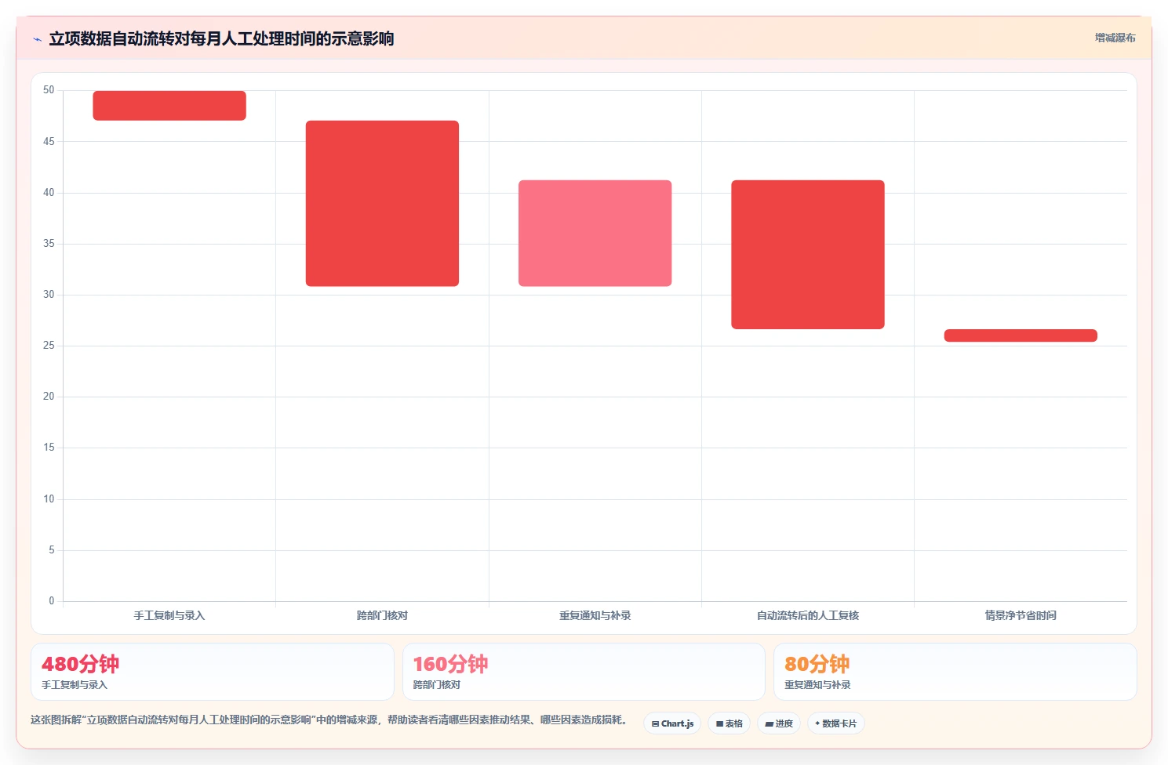1168x765 pixels.
Task: Select the 跨部门核对 red bar
Action: tap(382, 203)
